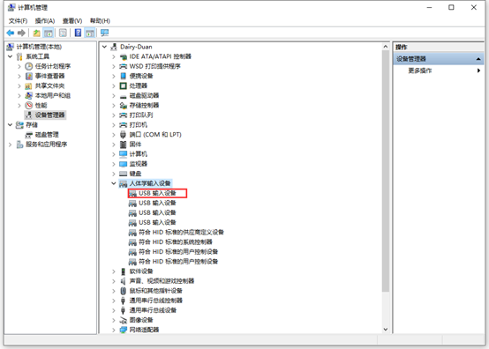Click the Scan for hardware changes monitor icon
489x349 pixels.
click(x=104, y=33)
